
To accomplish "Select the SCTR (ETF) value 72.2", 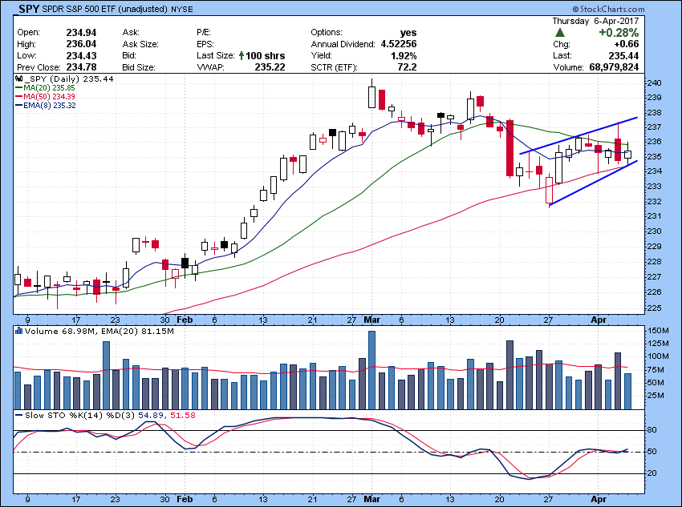I will point(407,67).
